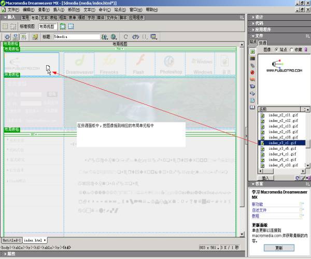Viewport: 311px width, 259px height.
Task: Select URLs category in Assets panel
Action: [x=252, y=65]
